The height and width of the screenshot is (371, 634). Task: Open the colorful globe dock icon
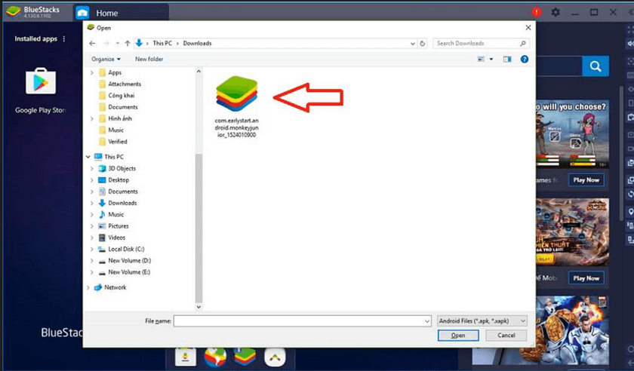215,357
